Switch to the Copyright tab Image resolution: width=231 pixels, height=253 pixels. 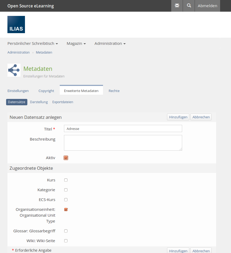[46, 91]
